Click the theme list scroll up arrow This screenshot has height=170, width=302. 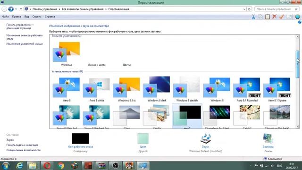click(298, 36)
